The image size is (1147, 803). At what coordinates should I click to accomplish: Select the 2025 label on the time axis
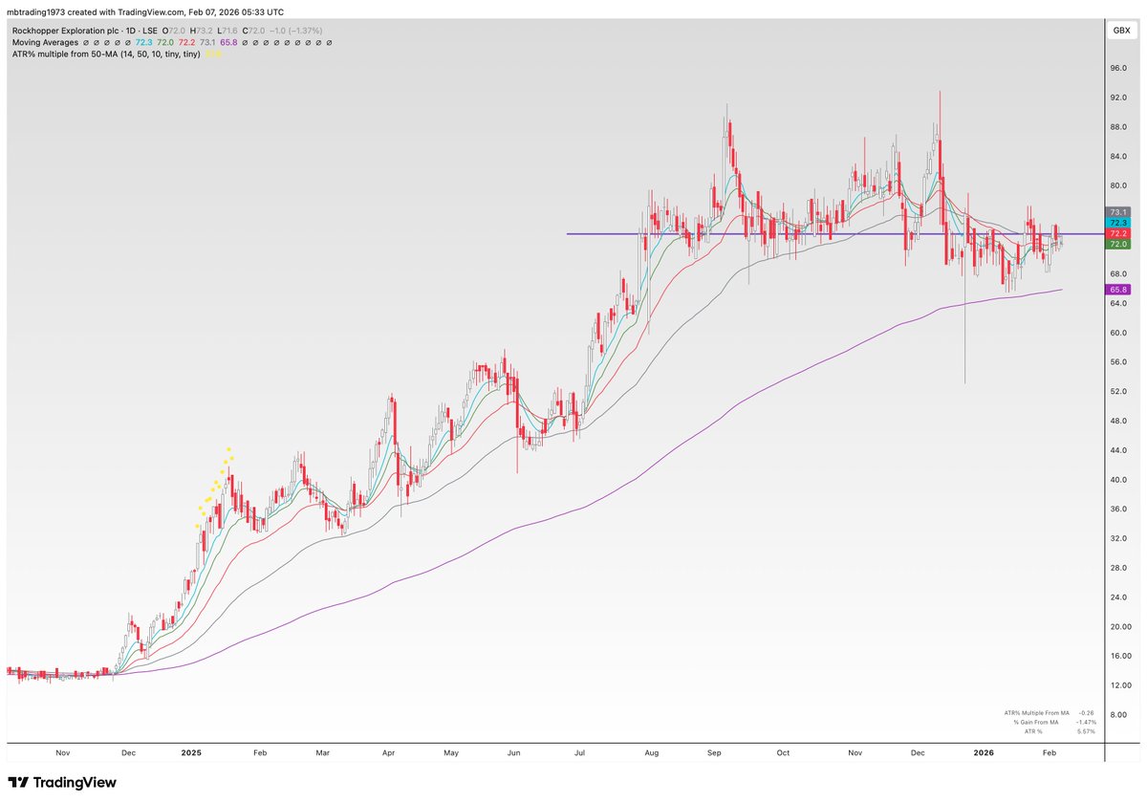click(190, 753)
